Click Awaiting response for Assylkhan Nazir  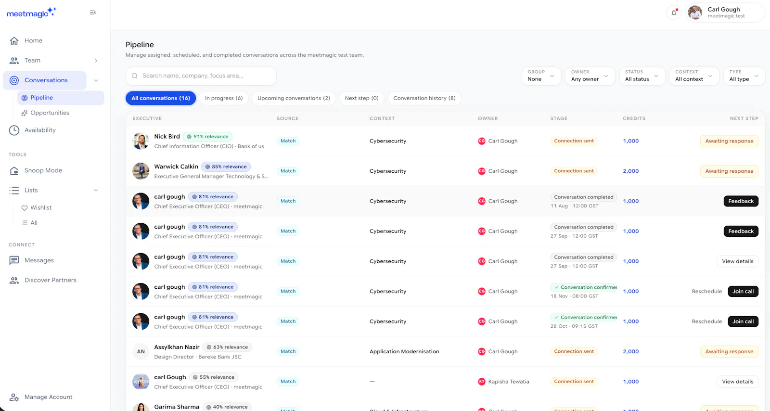(x=729, y=352)
